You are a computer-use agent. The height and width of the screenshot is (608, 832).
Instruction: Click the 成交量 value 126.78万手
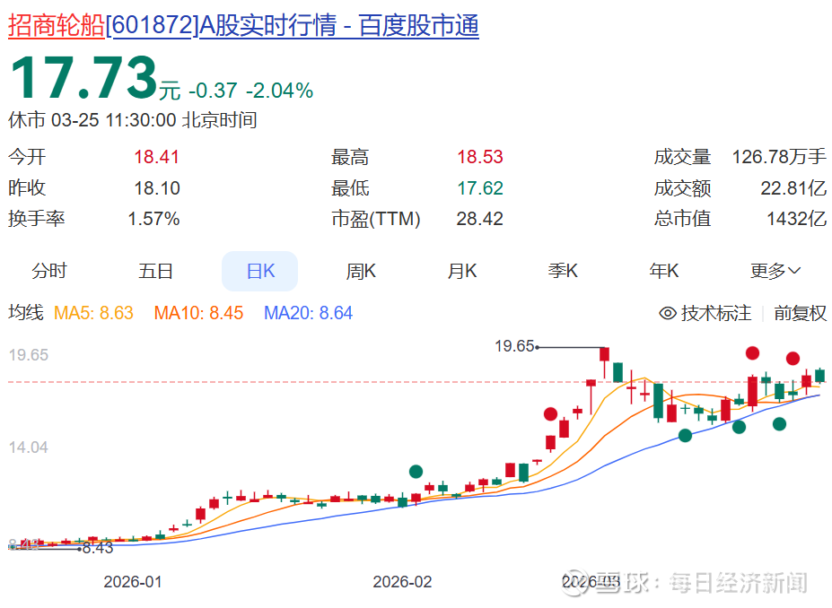click(779, 157)
